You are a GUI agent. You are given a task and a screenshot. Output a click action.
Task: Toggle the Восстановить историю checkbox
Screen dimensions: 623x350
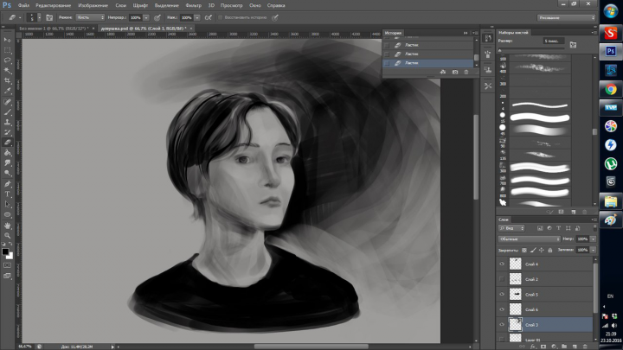point(220,17)
